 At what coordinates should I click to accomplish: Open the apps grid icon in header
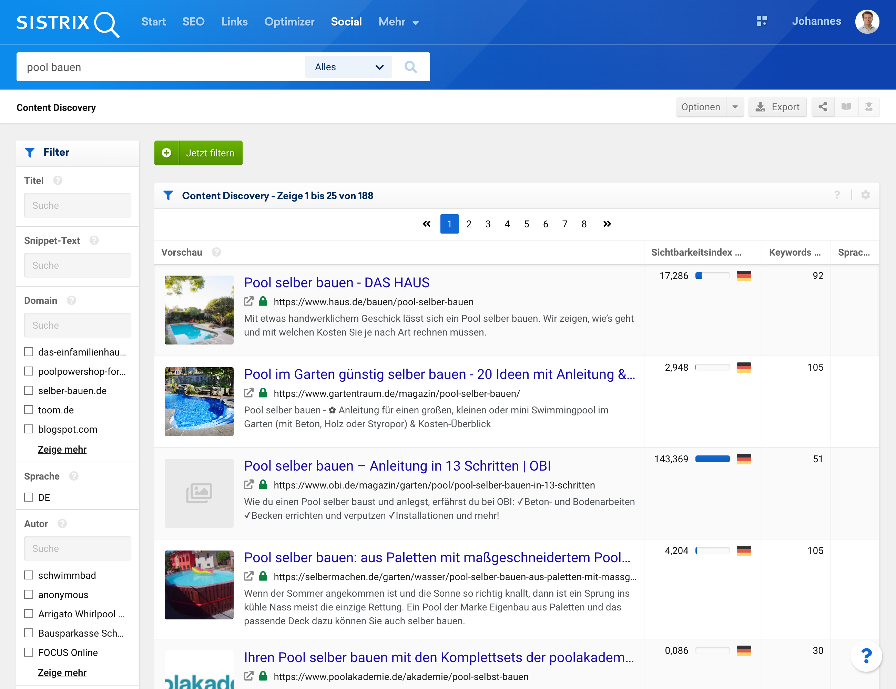(762, 21)
